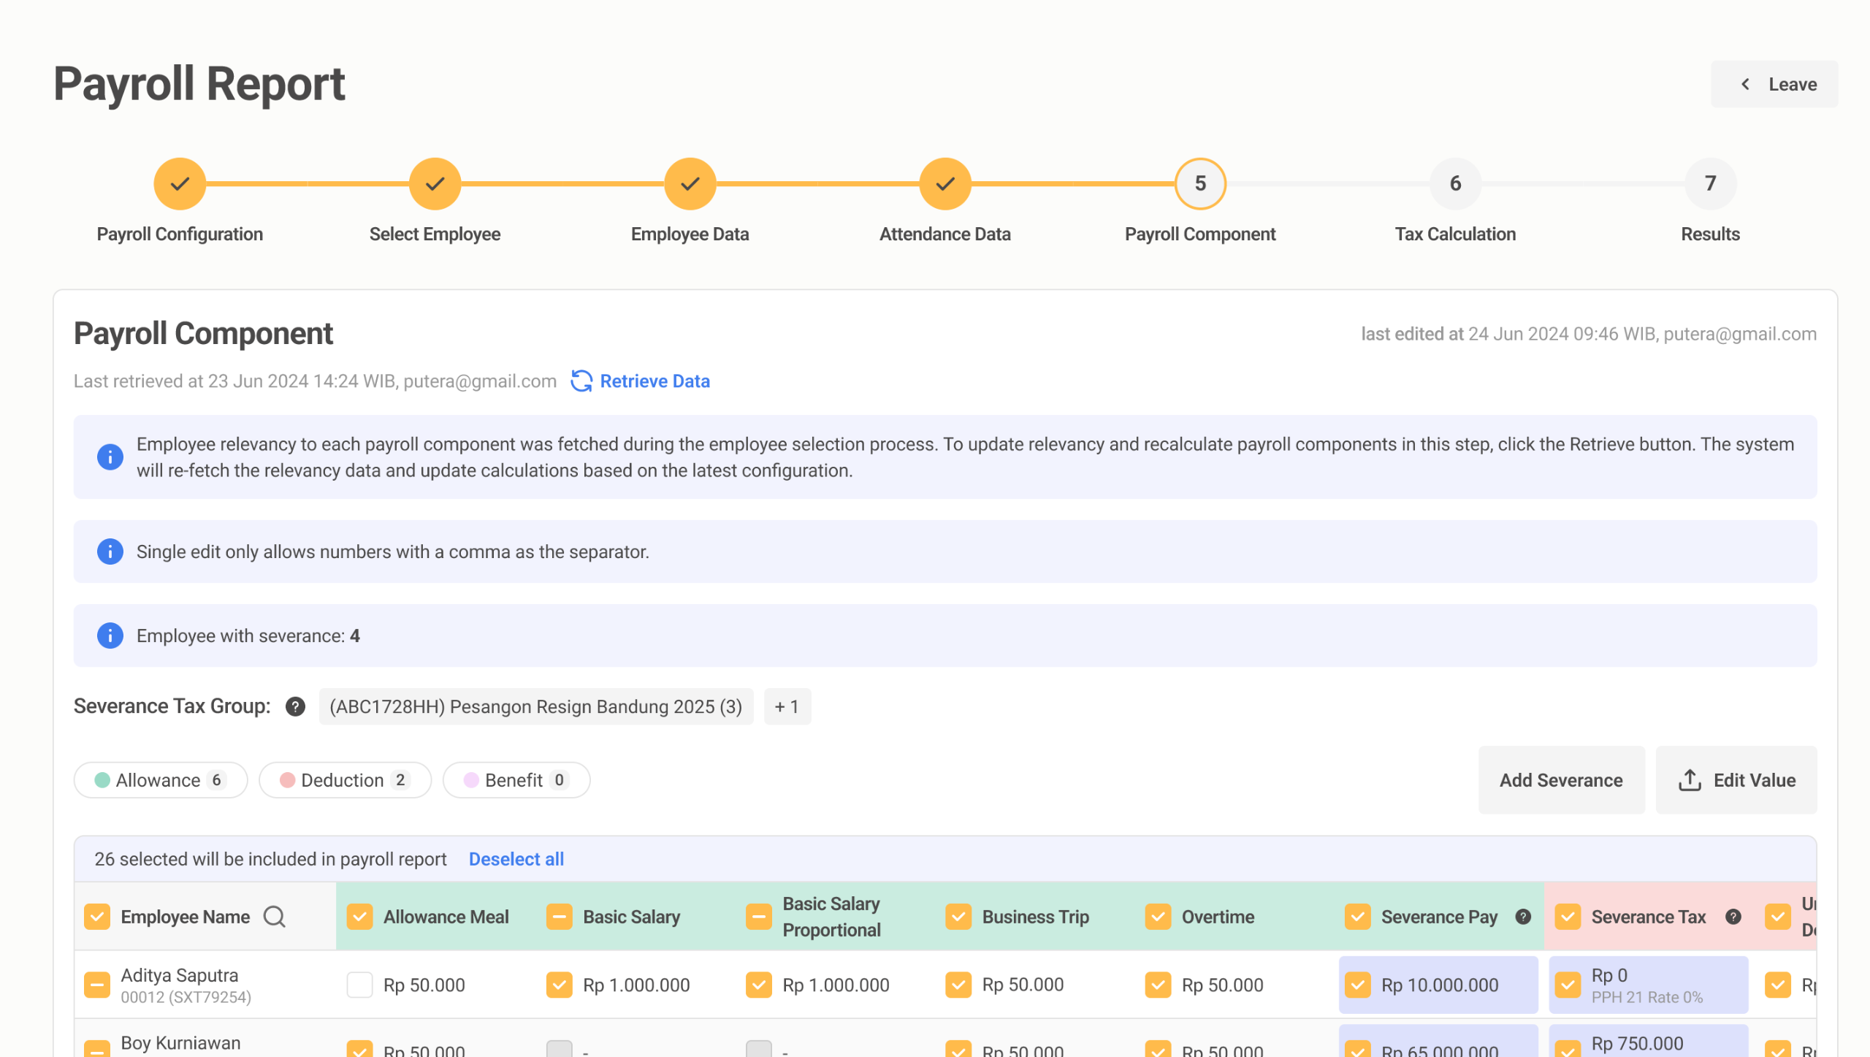Click the Severance Tax Group help icon
The image size is (1870, 1057).
[295, 706]
